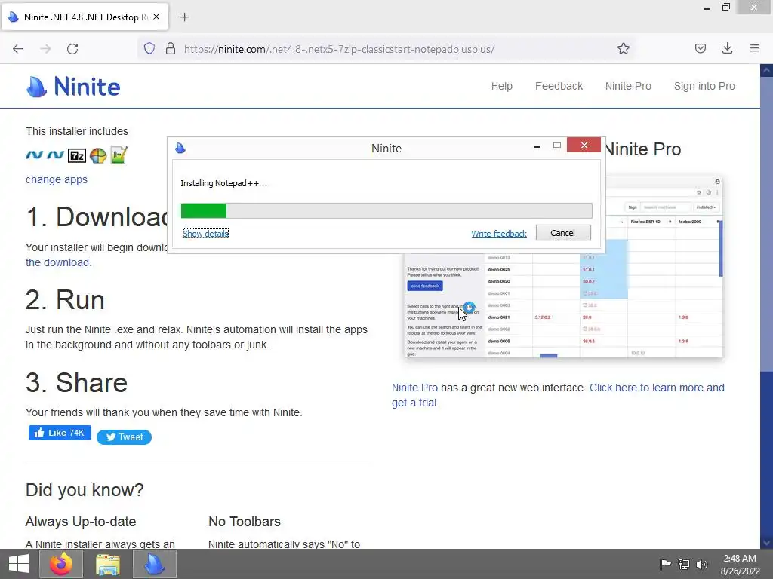Click the browser Back arrow
The height and width of the screenshot is (579, 773).
click(x=18, y=49)
